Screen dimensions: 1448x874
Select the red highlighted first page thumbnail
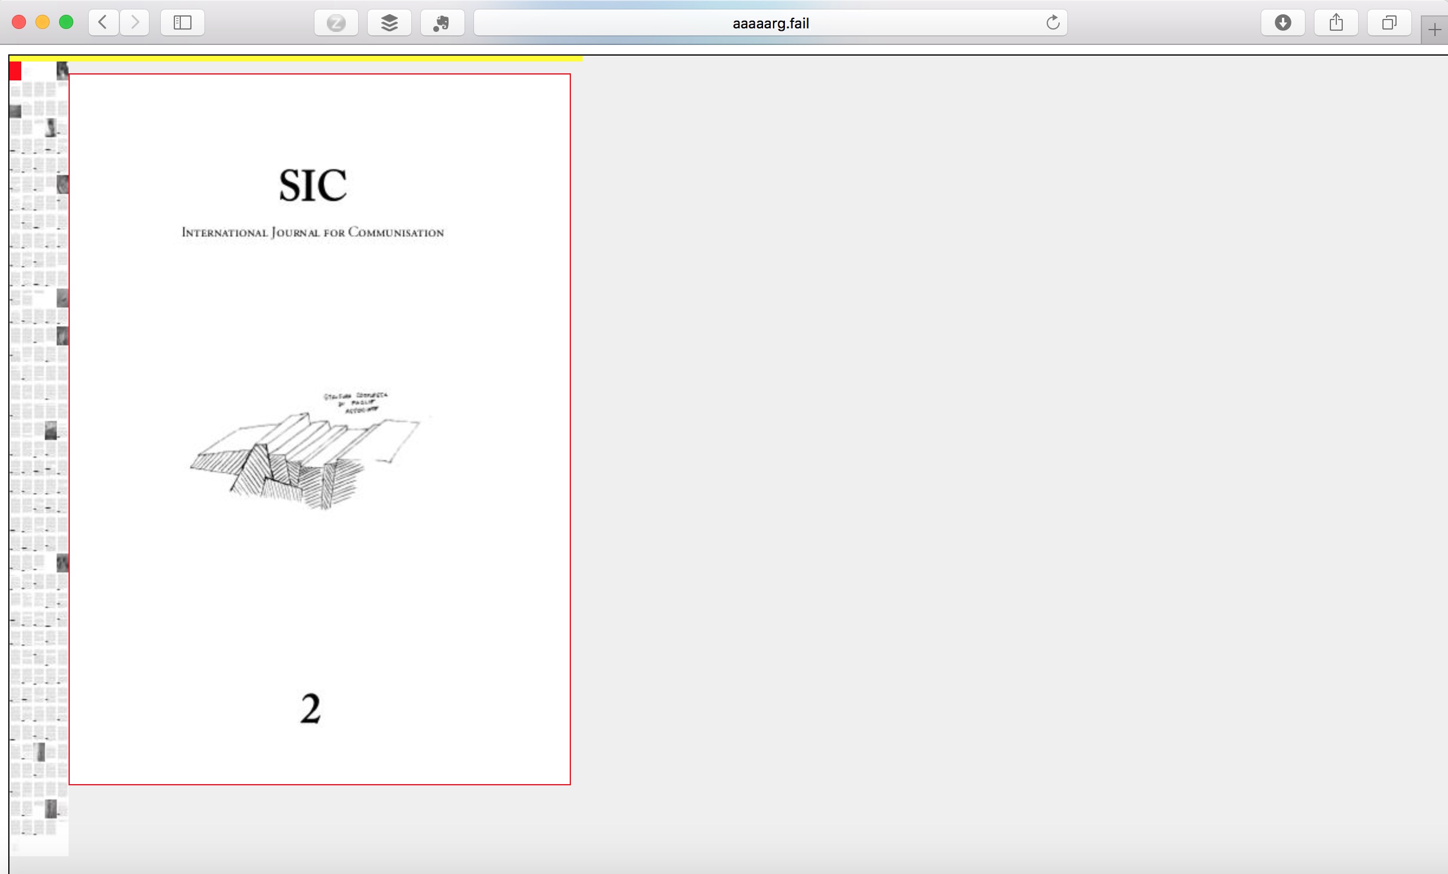[x=15, y=71]
